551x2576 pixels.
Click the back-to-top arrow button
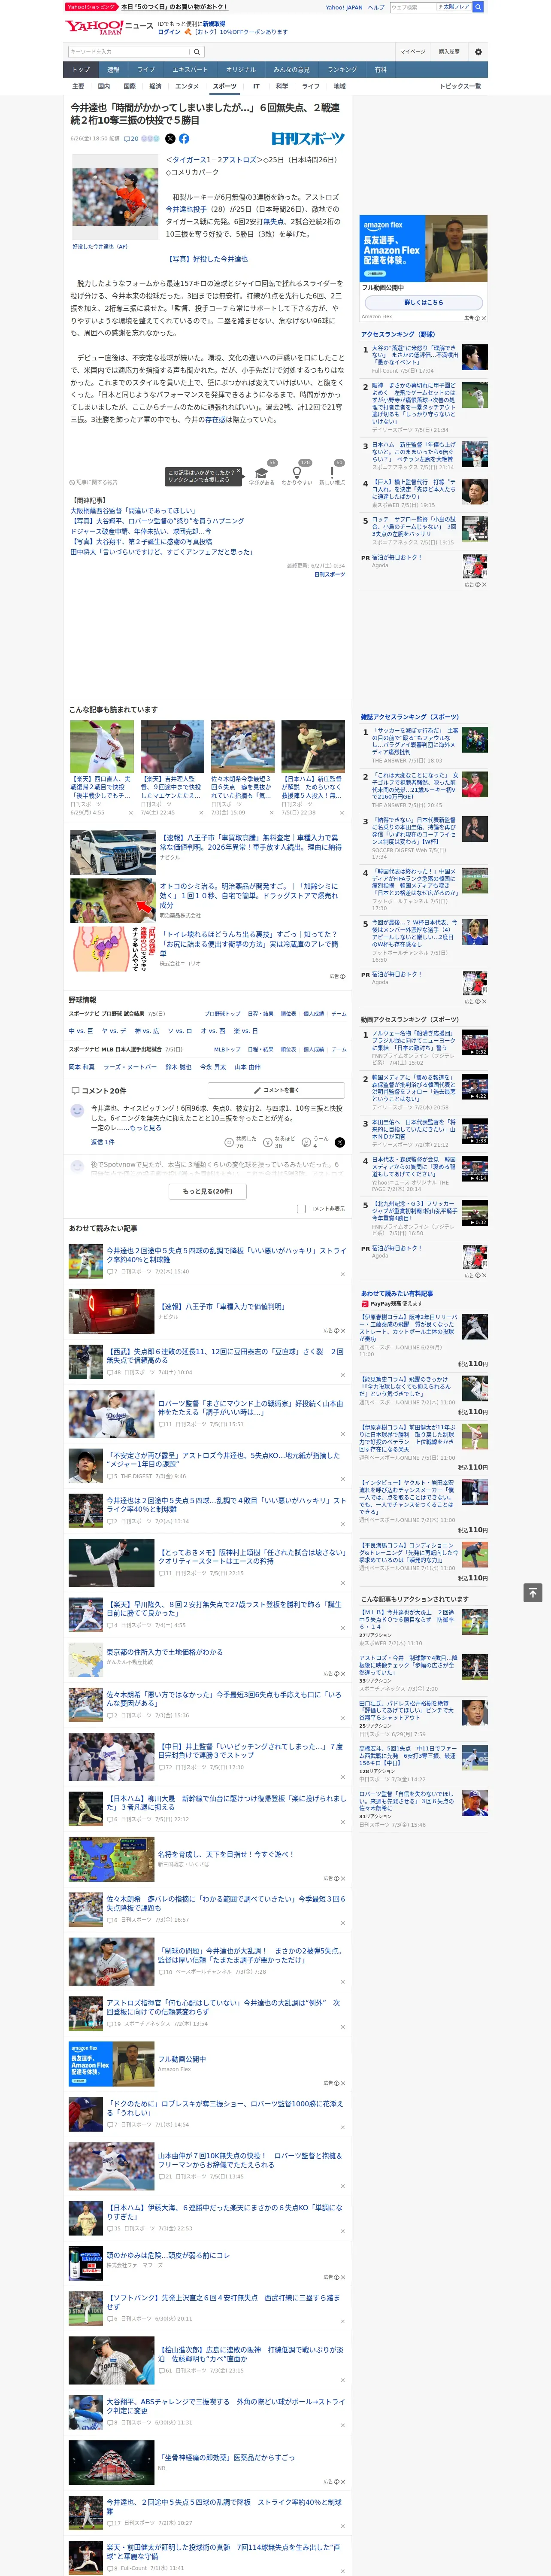point(533,1592)
